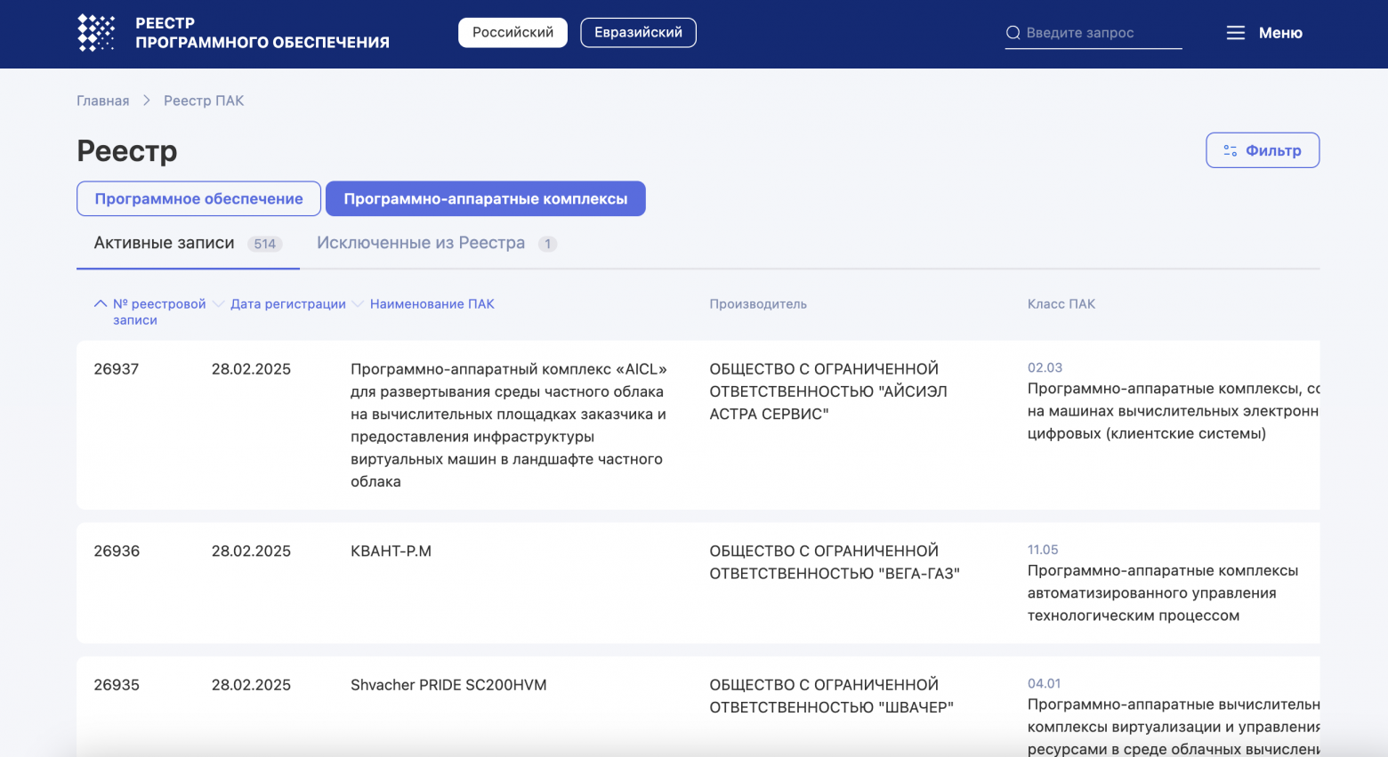Click the 514 active records badge
The image size is (1388, 757).
pos(264,244)
